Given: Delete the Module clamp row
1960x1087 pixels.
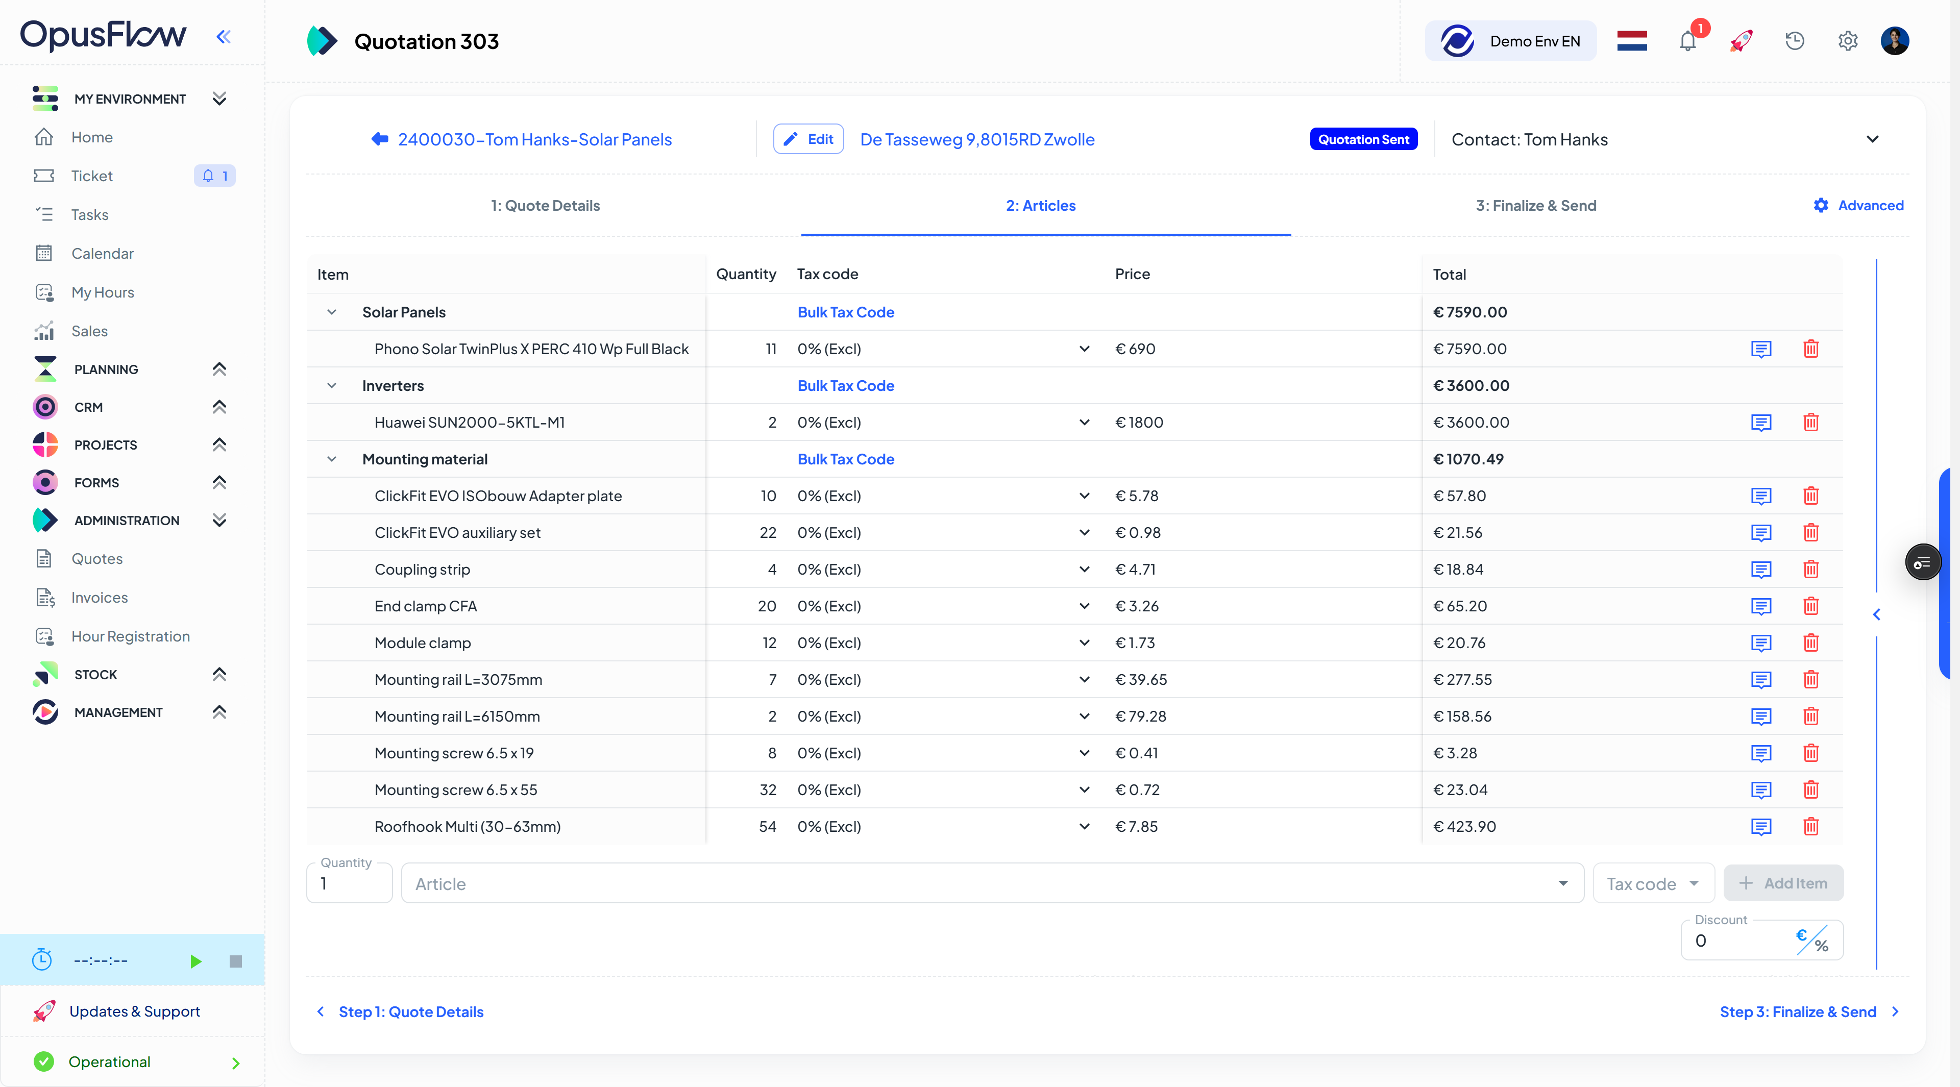Looking at the screenshot, I should pyautogui.click(x=1811, y=643).
